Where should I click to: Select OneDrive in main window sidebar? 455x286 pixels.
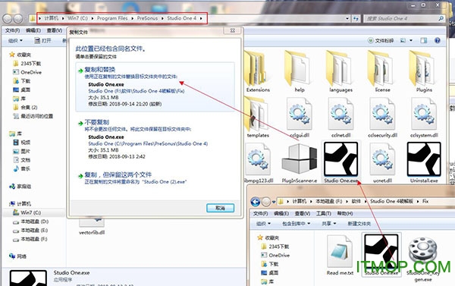tap(27, 72)
